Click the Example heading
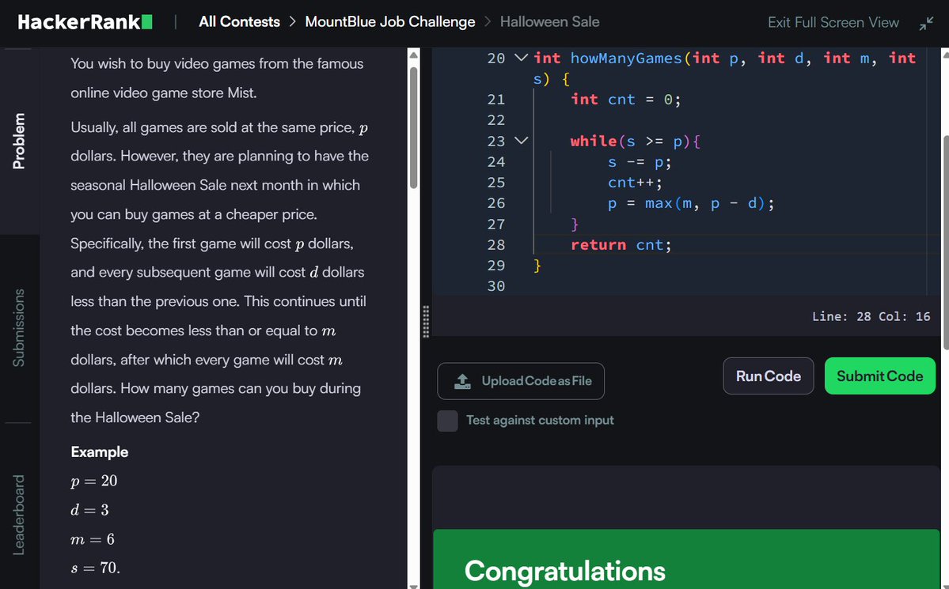This screenshot has height=589, width=949. point(99,451)
